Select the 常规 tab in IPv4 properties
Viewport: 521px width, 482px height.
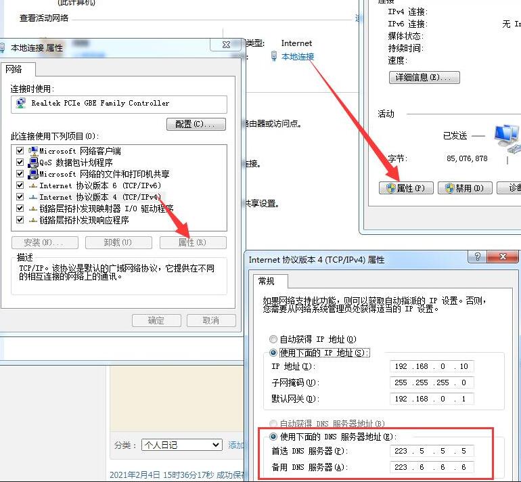point(266,281)
